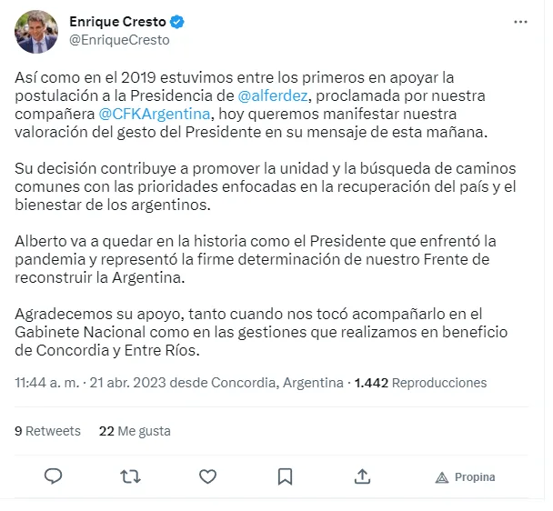
Task: Open the share tweet icon
Action: pyautogui.click(x=362, y=476)
